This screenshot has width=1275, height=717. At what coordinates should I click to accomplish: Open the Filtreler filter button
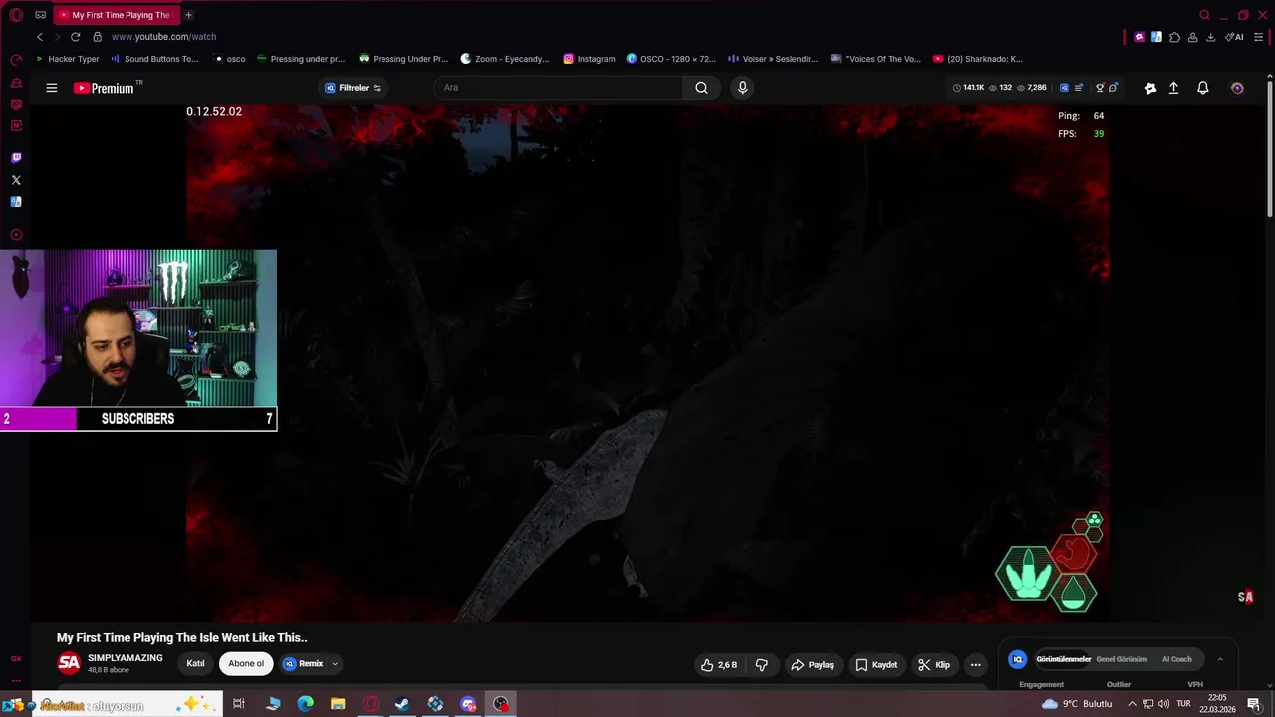click(353, 88)
